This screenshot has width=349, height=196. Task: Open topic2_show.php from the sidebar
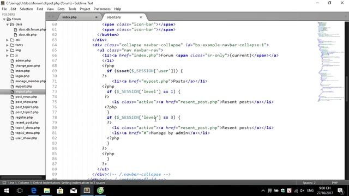(28, 133)
